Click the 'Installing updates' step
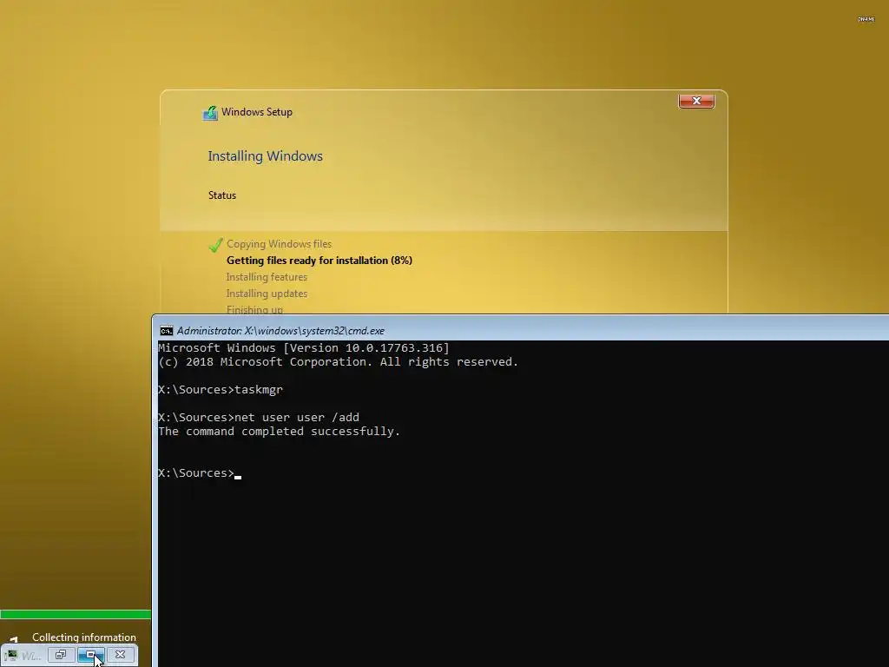Image resolution: width=889 pixels, height=667 pixels. point(267,294)
